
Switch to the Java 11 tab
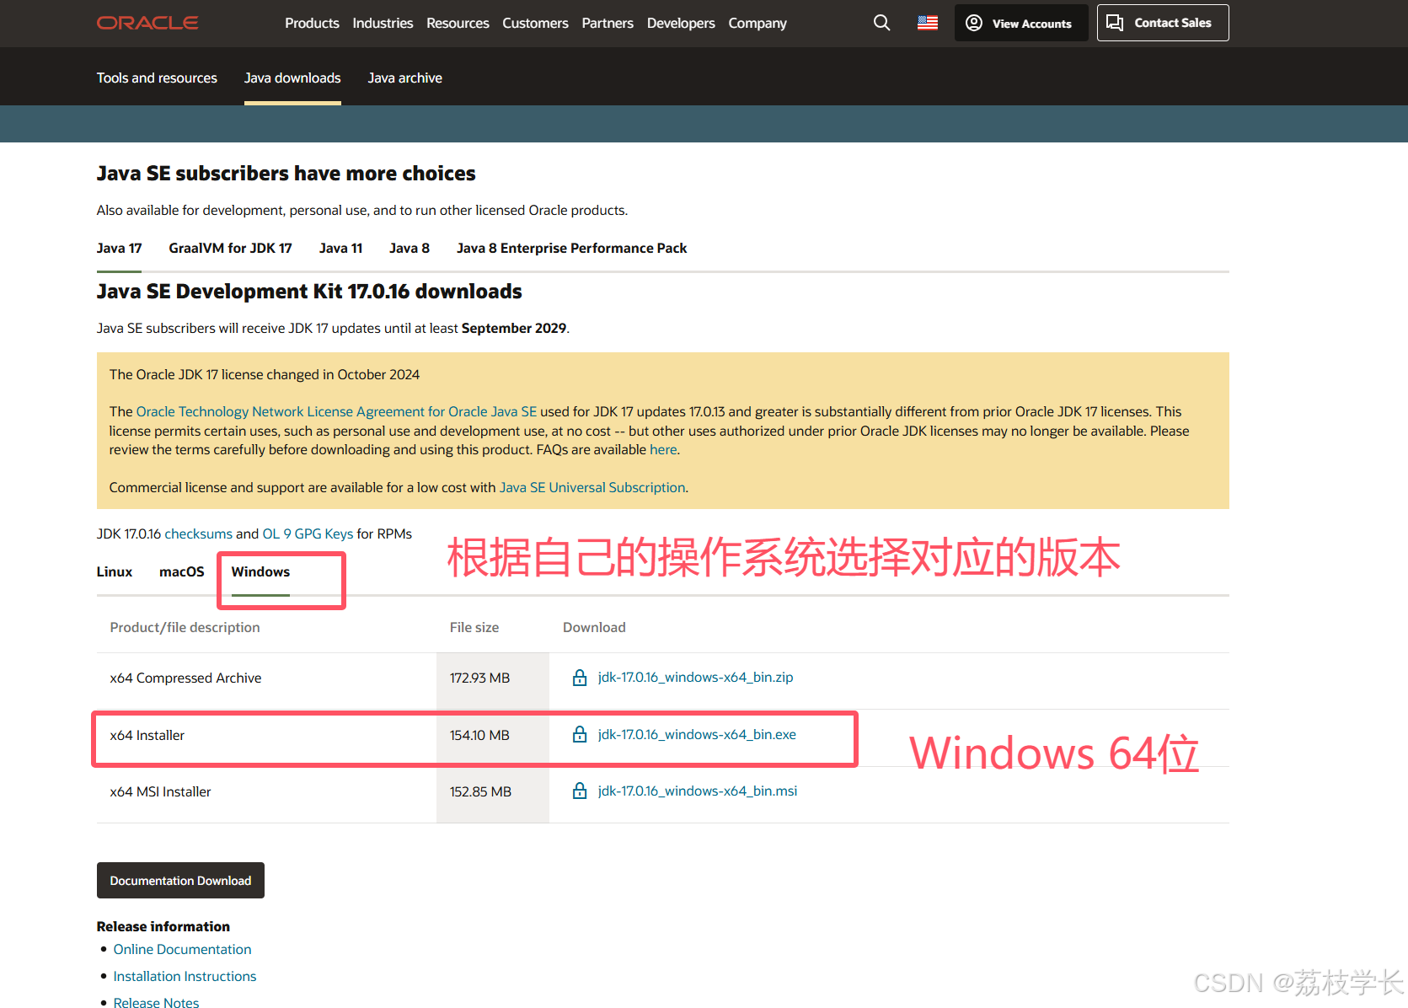[x=340, y=248]
